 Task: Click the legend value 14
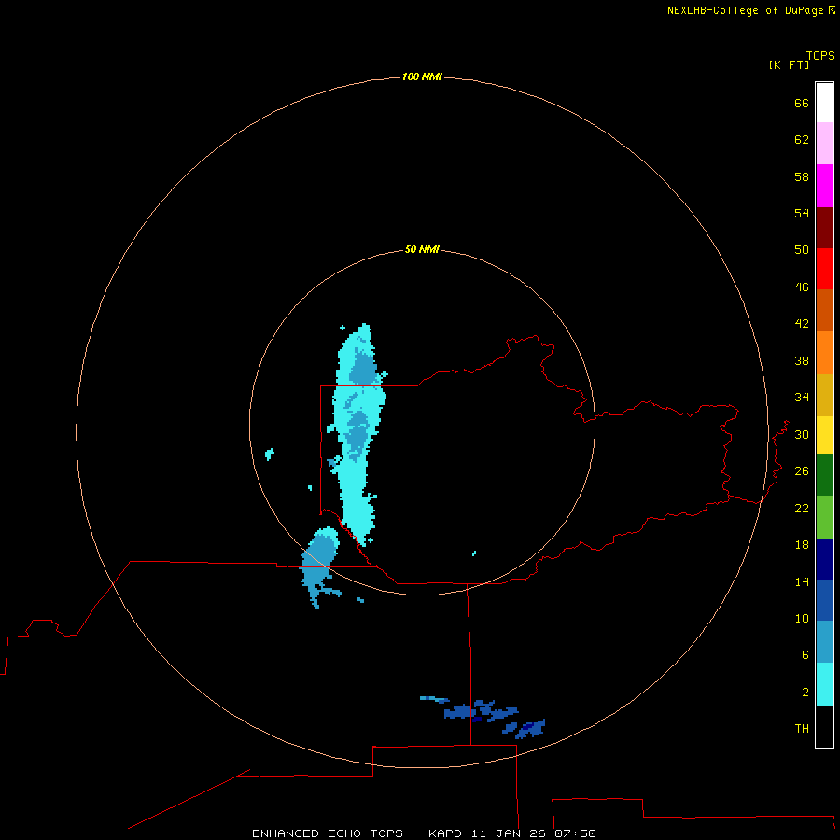click(802, 581)
